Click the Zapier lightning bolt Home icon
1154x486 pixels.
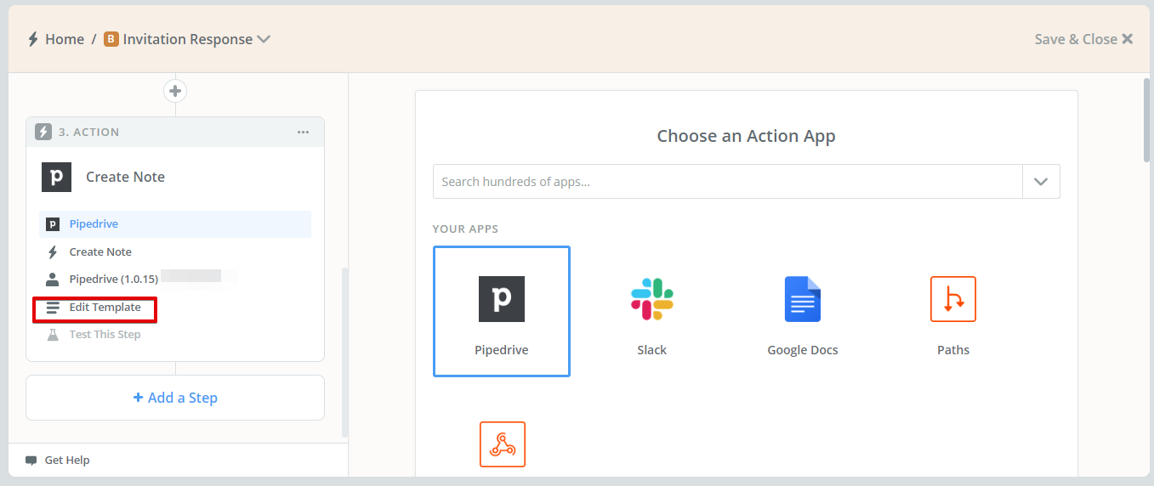coord(33,39)
